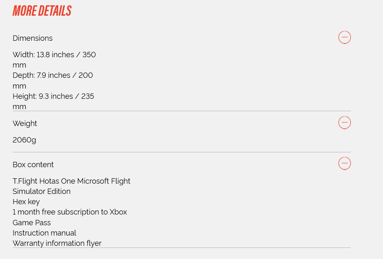Click the Simulator Edition text line
This screenshot has width=383, height=259.
(42, 191)
